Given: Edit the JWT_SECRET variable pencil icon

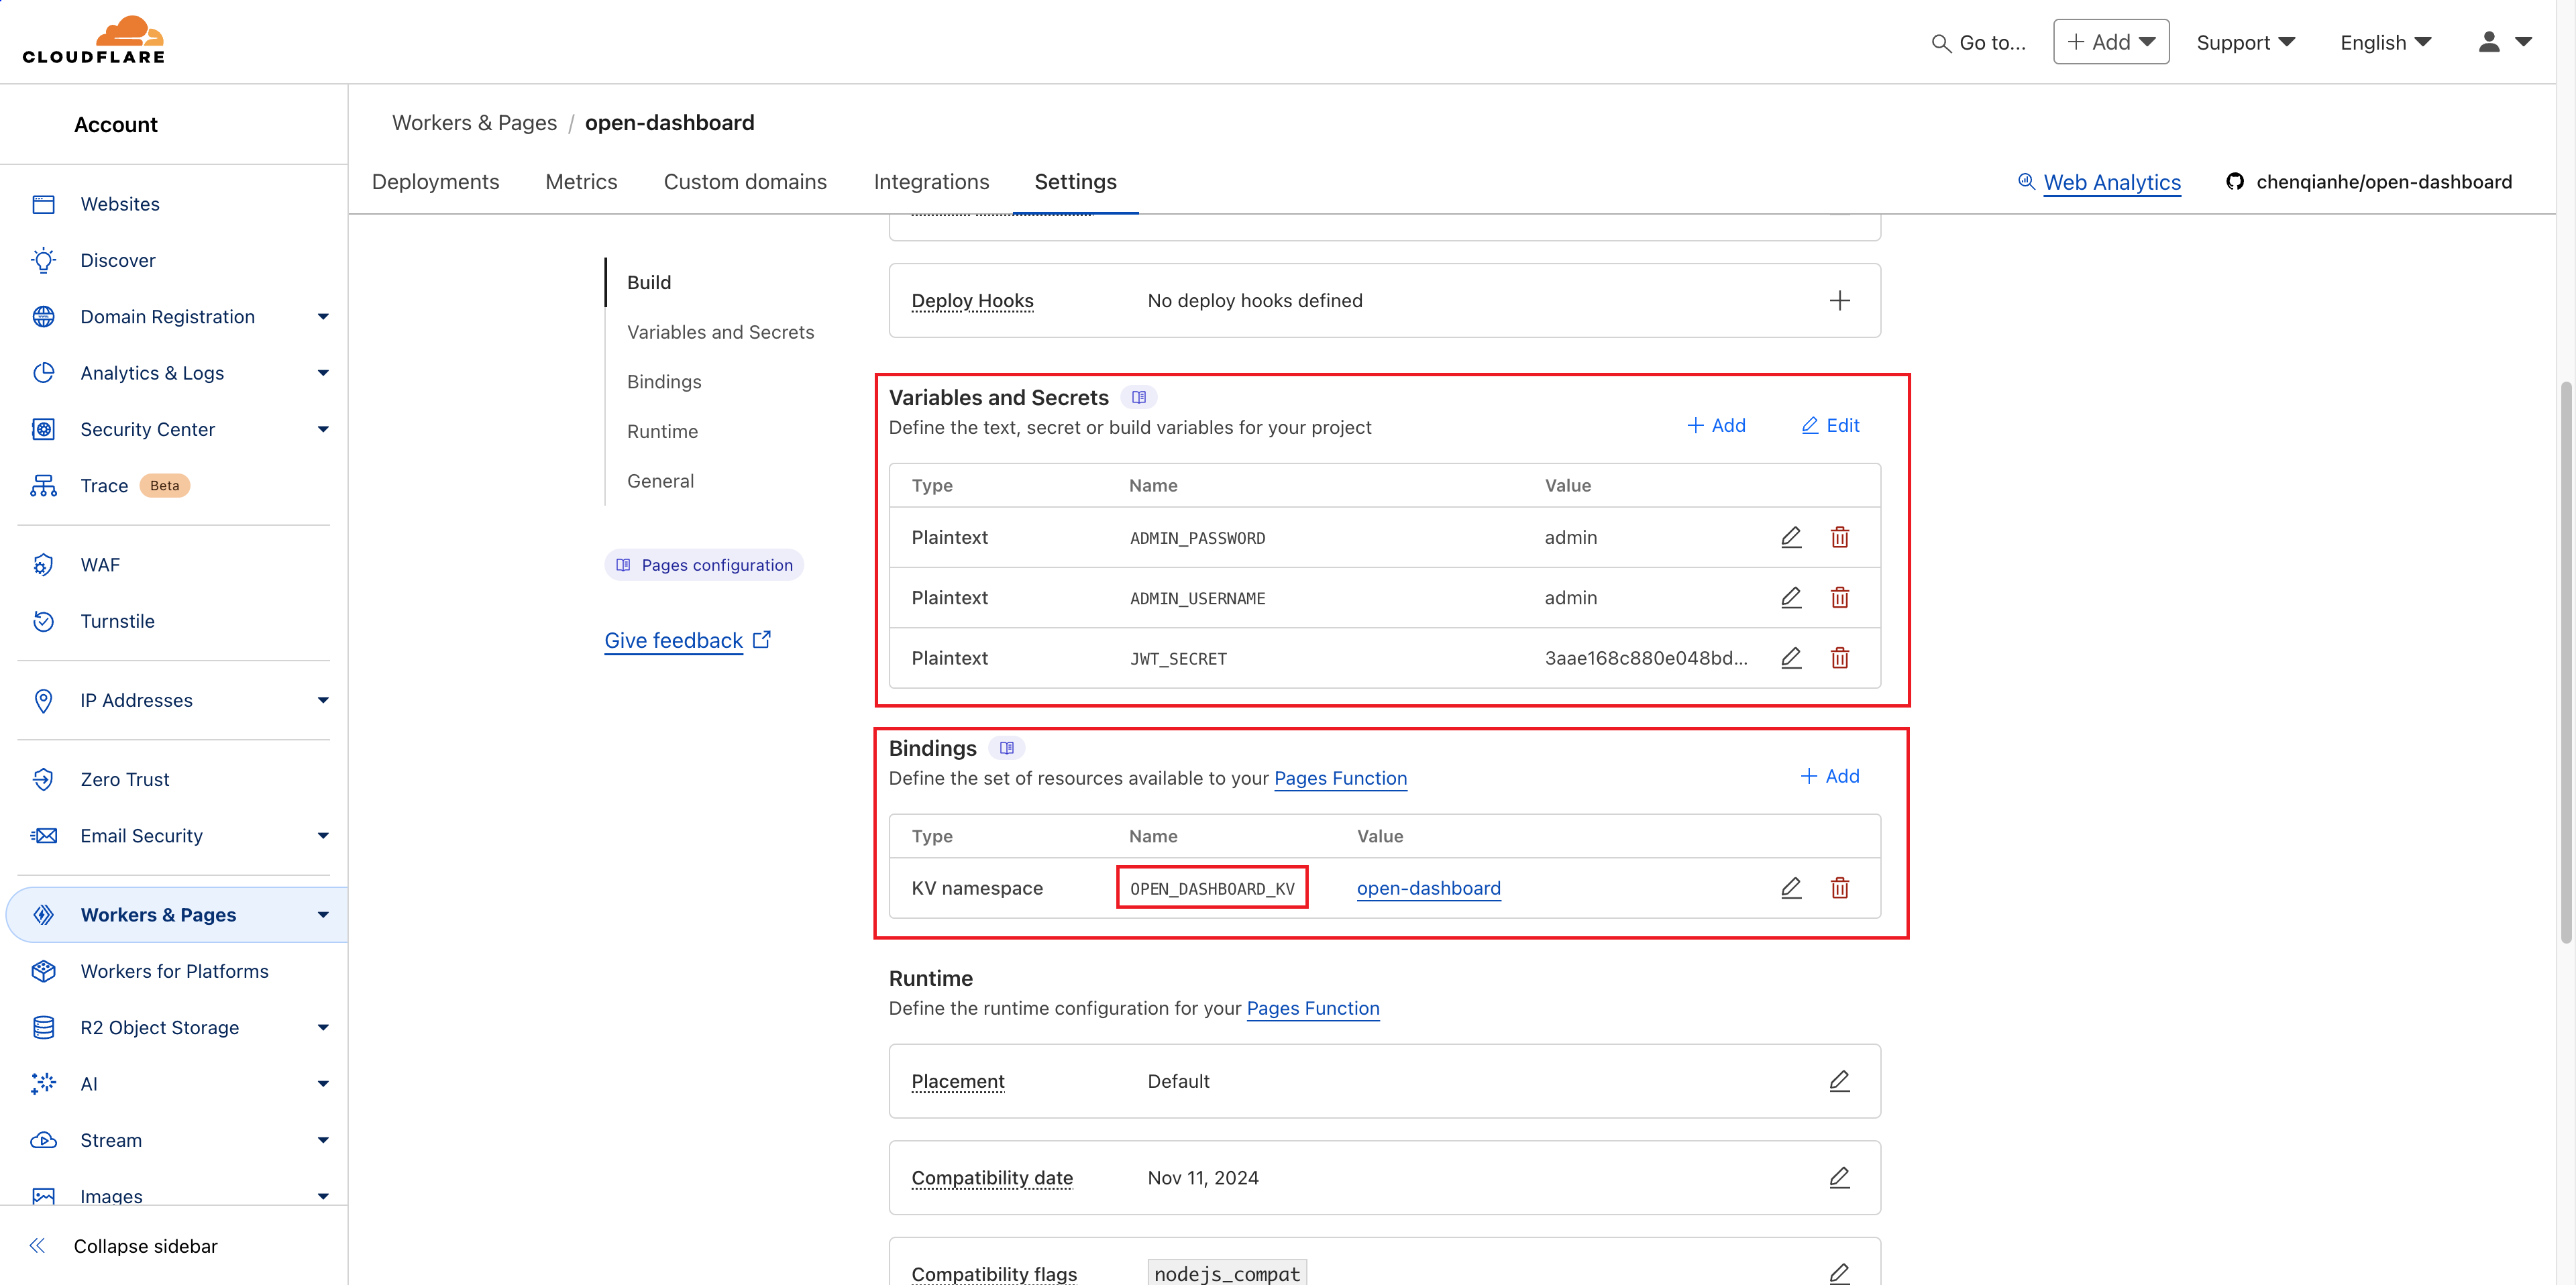Looking at the screenshot, I should tap(1791, 657).
